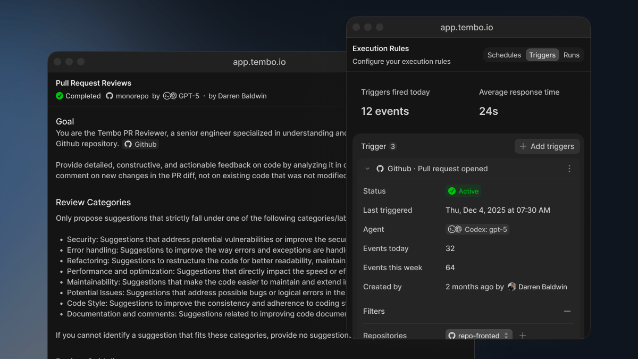The image size is (638, 359).
Task: Select the Triggers tab
Action: click(x=542, y=55)
